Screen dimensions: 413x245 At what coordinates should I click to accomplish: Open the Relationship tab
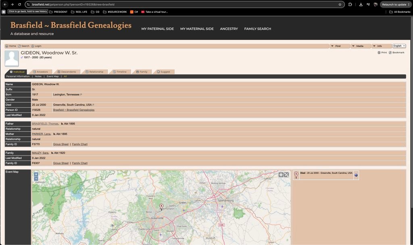(94, 72)
